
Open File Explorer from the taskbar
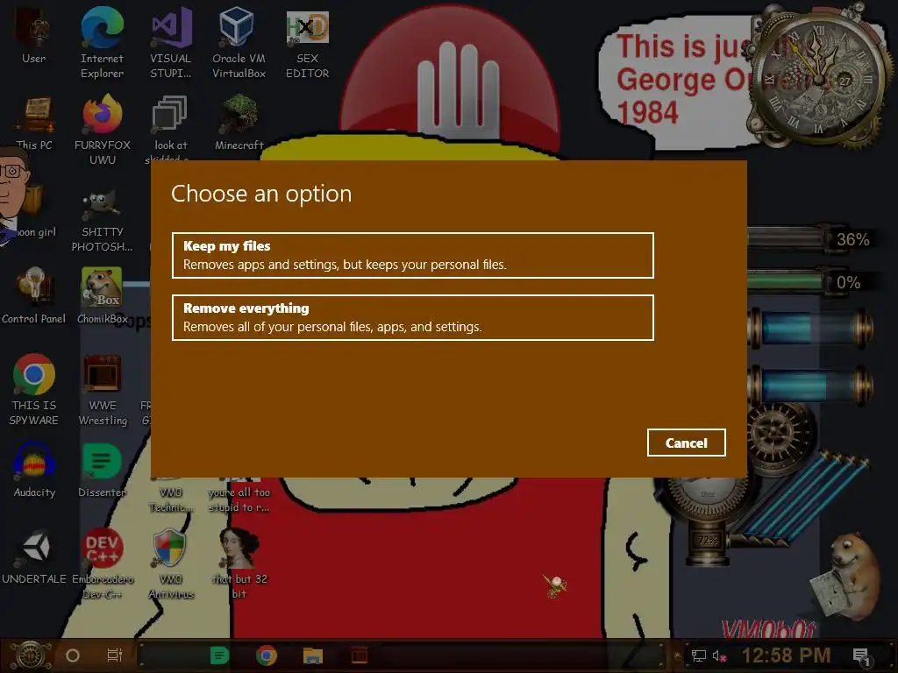tap(313, 655)
